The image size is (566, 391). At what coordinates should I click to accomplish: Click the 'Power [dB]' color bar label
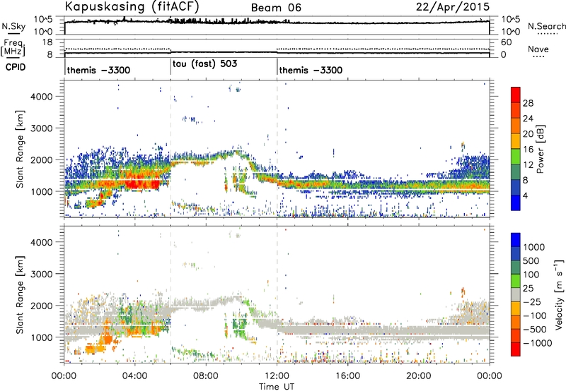(541, 149)
